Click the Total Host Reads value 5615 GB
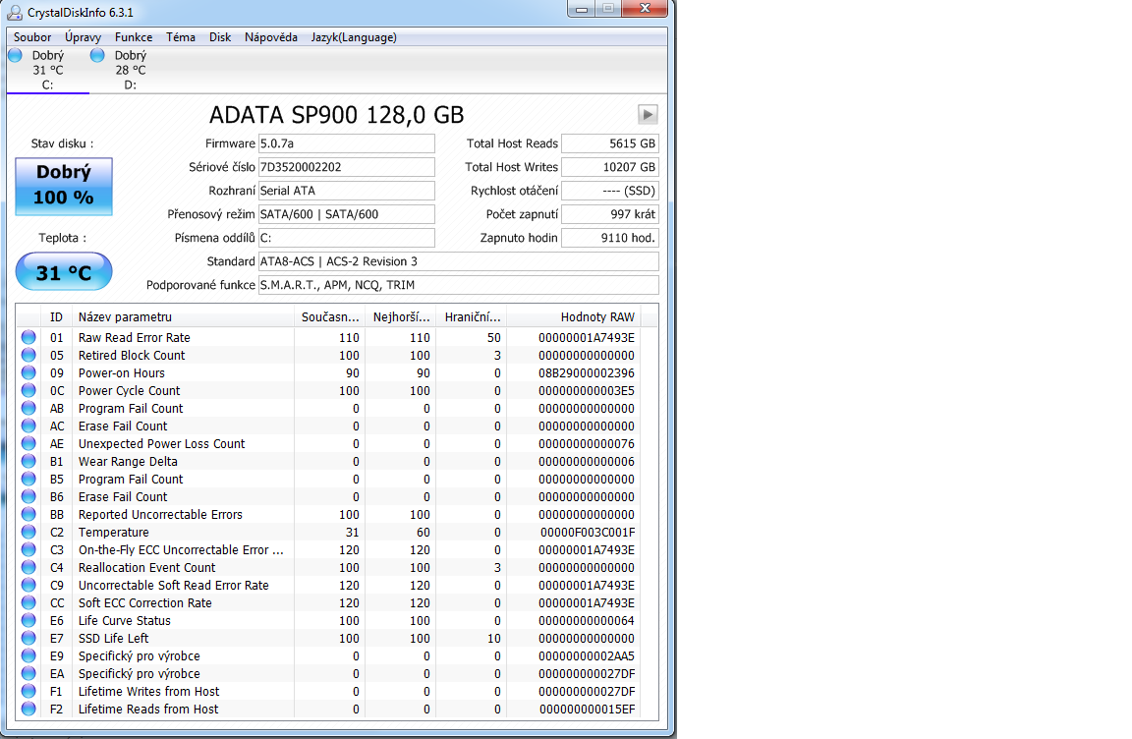 tap(610, 143)
